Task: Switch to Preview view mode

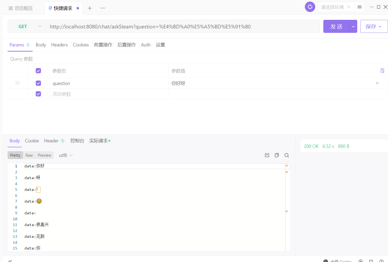Action: (x=45, y=155)
